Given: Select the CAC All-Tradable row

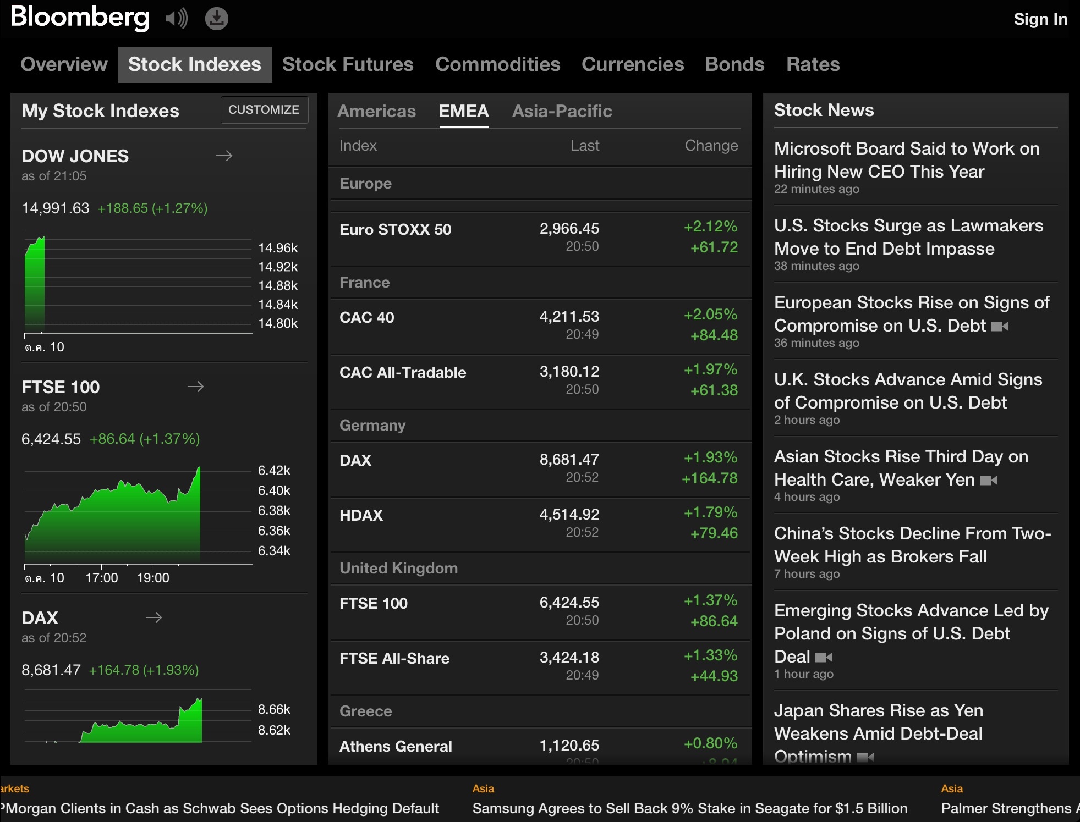Looking at the screenshot, I should click(540, 382).
